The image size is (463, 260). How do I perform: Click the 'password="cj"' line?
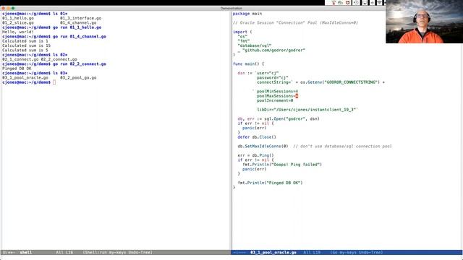(272, 78)
